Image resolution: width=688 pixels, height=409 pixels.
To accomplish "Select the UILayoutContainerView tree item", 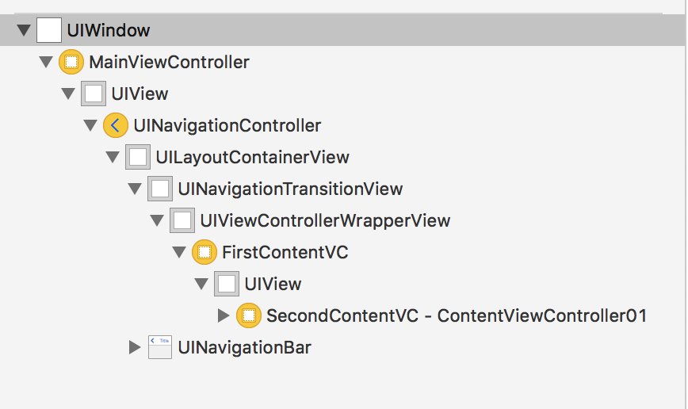I will (252, 157).
